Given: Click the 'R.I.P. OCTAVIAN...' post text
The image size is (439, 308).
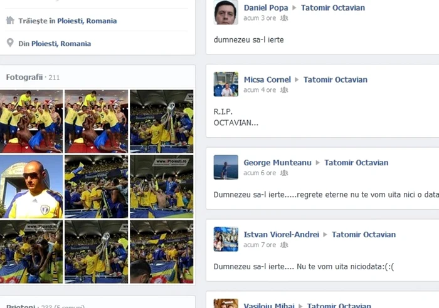Looking at the screenshot, I should point(236,118).
